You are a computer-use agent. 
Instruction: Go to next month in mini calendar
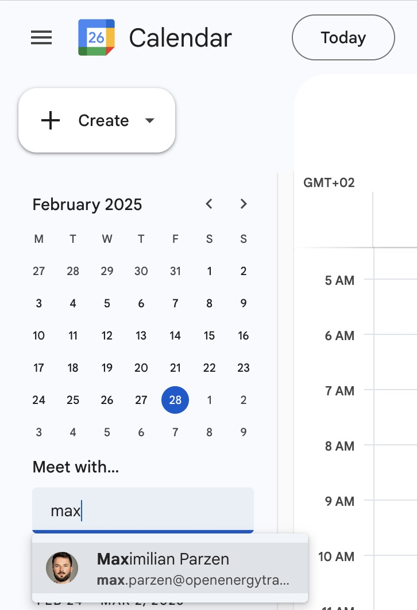[x=244, y=204]
